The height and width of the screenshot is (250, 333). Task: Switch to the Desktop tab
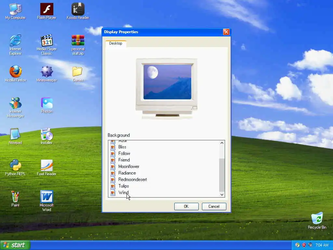[116, 43]
